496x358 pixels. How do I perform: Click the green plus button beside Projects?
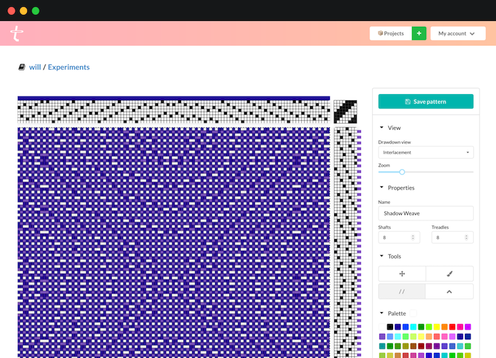pos(419,33)
